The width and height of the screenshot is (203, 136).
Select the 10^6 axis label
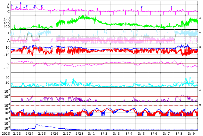(7, 97)
